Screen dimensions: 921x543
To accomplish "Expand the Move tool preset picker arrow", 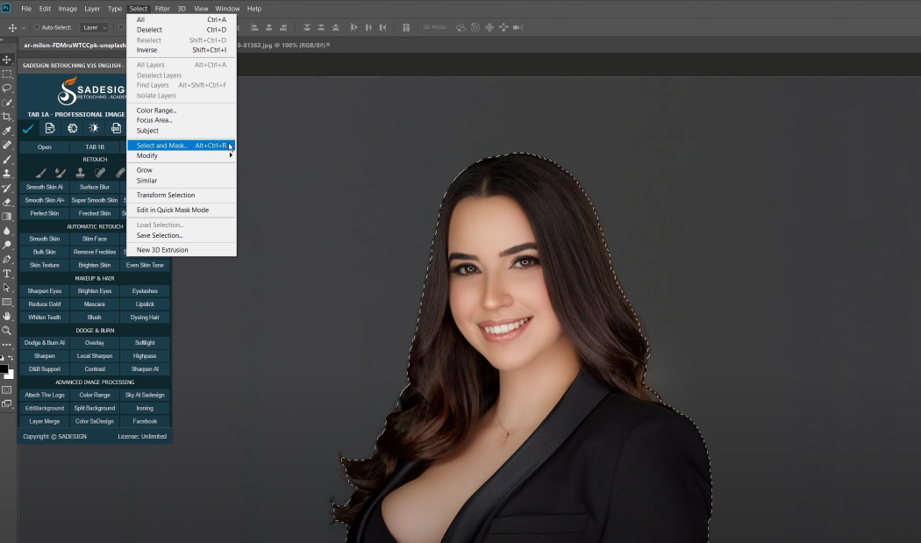I will click(x=24, y=27).
